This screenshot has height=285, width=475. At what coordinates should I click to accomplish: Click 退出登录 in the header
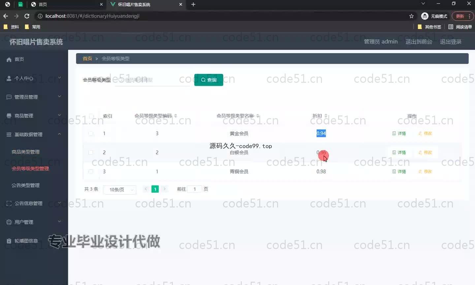click(451, 42)
